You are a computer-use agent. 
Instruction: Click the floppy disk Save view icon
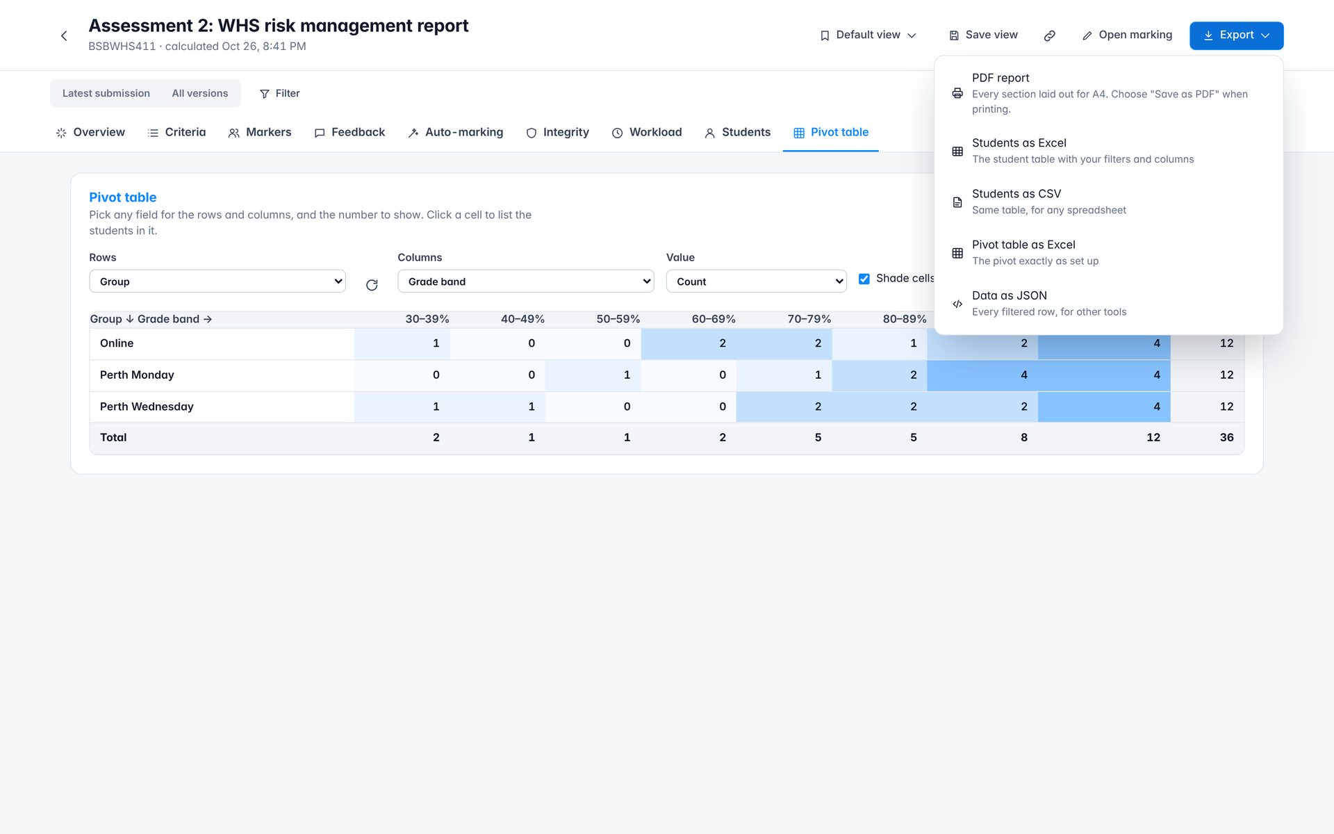tap(955, 35)
